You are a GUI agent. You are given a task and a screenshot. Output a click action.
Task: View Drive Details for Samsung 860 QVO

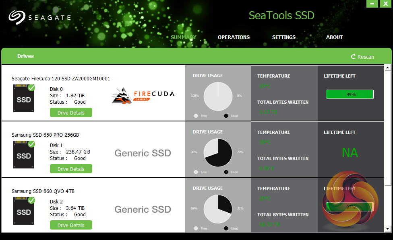(71, 225)
